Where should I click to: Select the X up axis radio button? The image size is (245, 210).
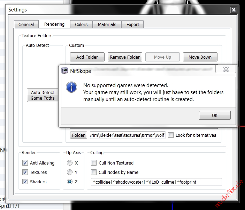tap(70, 163)
